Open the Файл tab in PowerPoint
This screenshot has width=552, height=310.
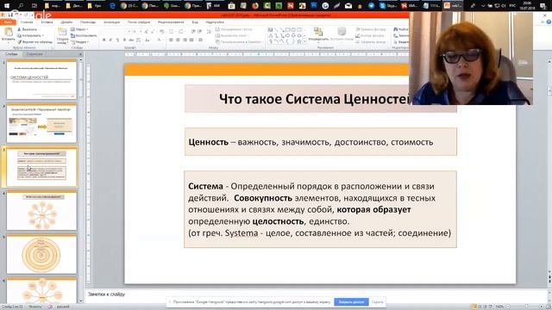pyautogui.click(x=8, y=22)
